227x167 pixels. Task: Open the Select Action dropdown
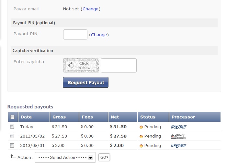(65, 157)
